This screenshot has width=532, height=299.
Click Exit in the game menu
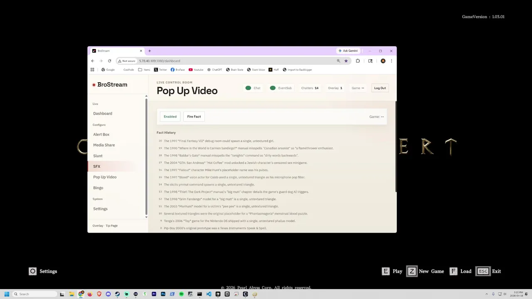tap(488, 271)
